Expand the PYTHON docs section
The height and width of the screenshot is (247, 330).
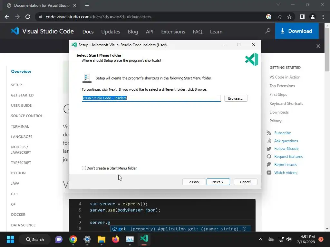18,173
